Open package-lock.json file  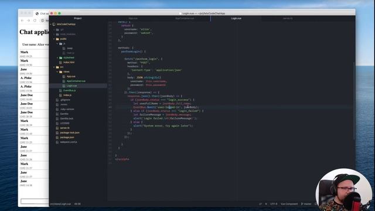pyautogui.click(x=70, y=132)
